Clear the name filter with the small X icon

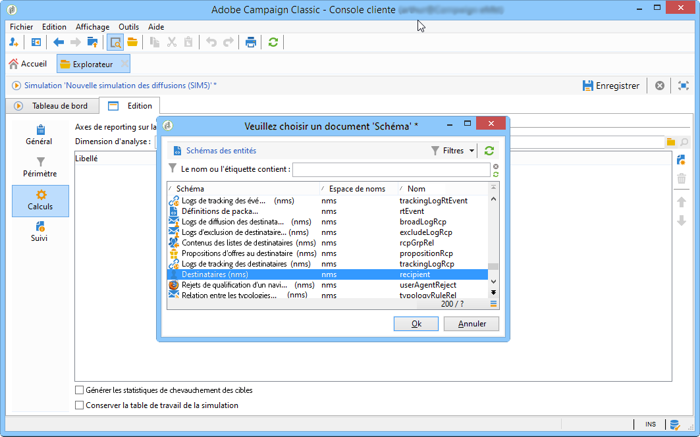click(496, 167)
